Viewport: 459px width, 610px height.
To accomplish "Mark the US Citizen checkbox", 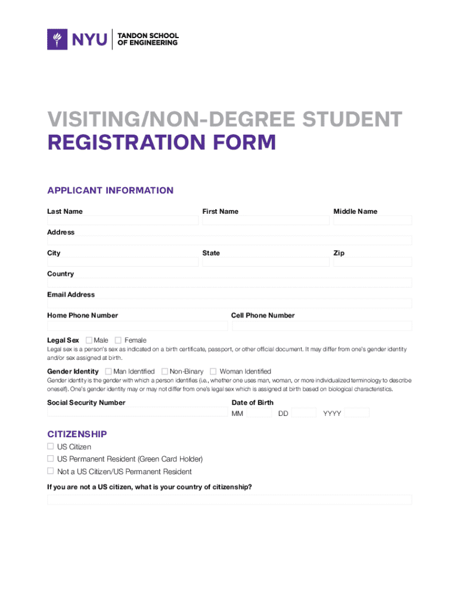I will tap(51, 446).
